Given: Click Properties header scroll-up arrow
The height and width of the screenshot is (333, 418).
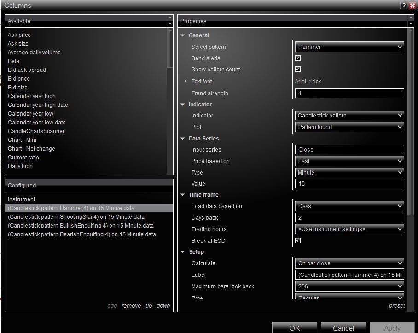Looking at the screenshot, I should pos(411,18).
